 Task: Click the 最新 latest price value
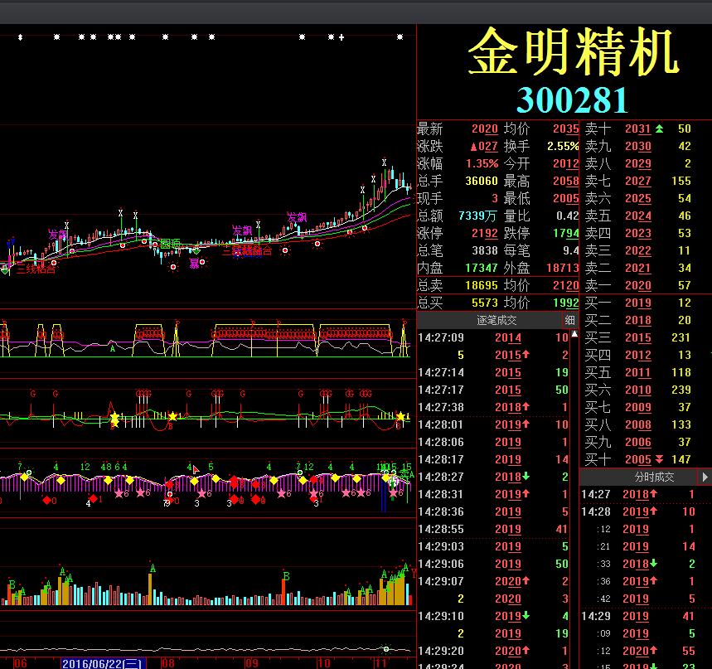click(x=485, y=129)
